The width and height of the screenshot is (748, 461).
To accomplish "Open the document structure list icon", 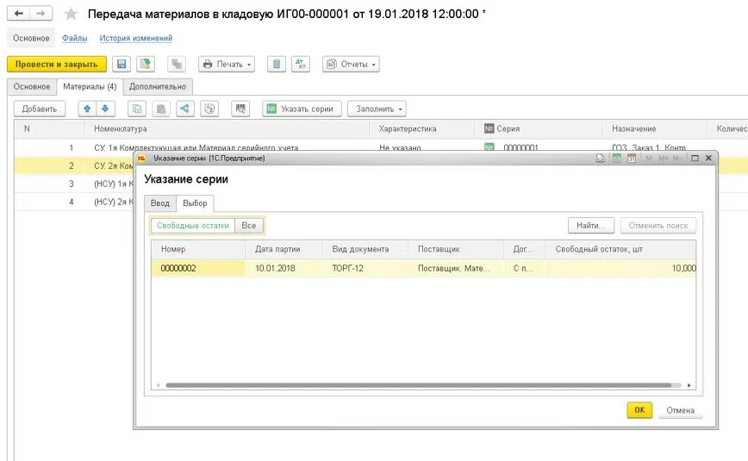I will pos(277,64).
